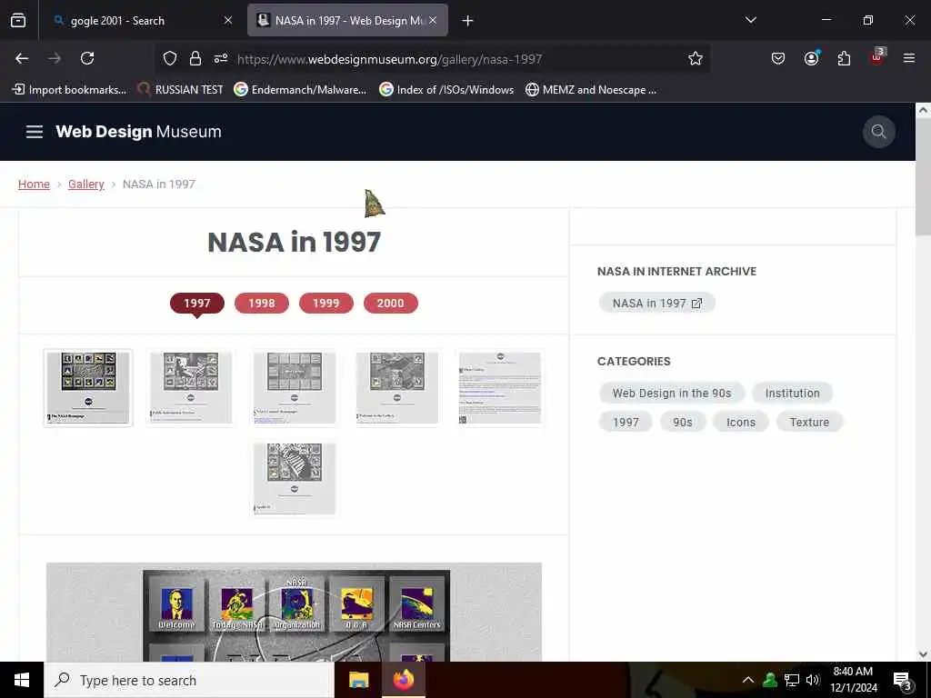Image resolution: width=931 pixels, height=698 pixels.
Task: Select the 1997 category tag
Action: click(626, 422)
